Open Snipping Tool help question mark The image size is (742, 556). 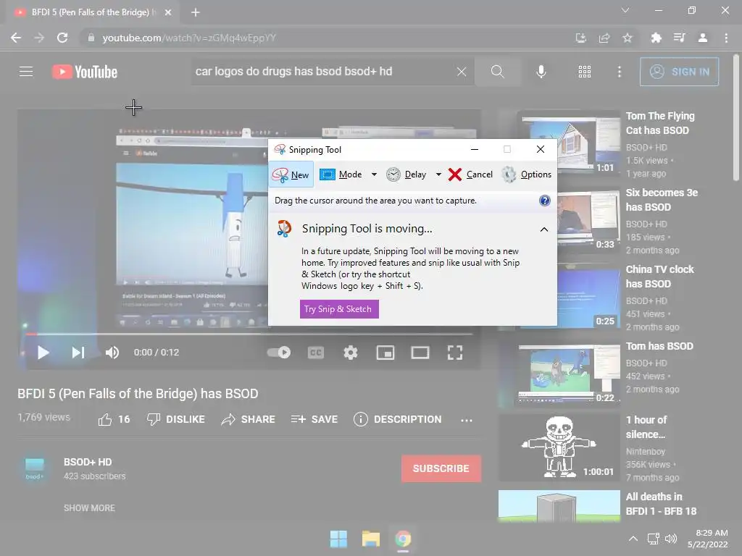(545, 201)
